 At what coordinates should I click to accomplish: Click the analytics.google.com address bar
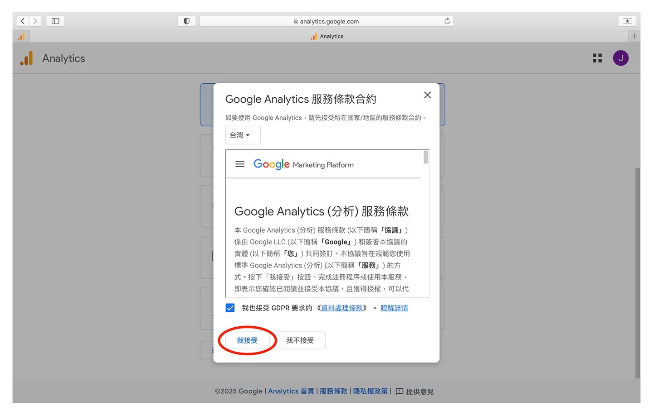coord(326,21)
